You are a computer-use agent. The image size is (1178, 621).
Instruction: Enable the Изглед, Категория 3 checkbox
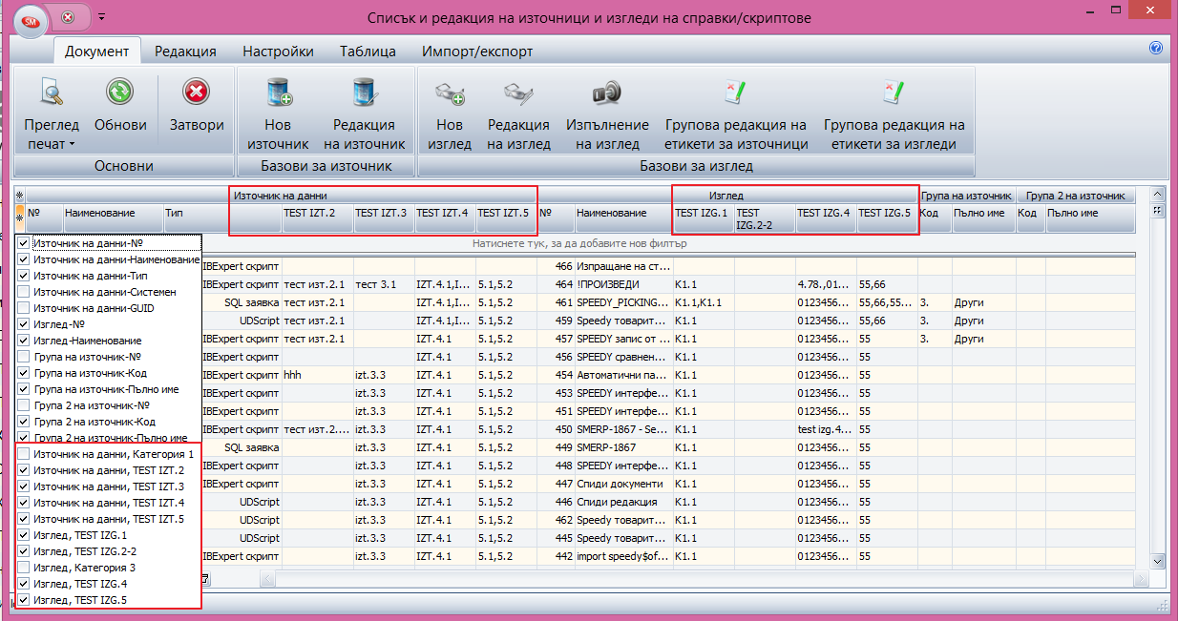click(23, 568)
